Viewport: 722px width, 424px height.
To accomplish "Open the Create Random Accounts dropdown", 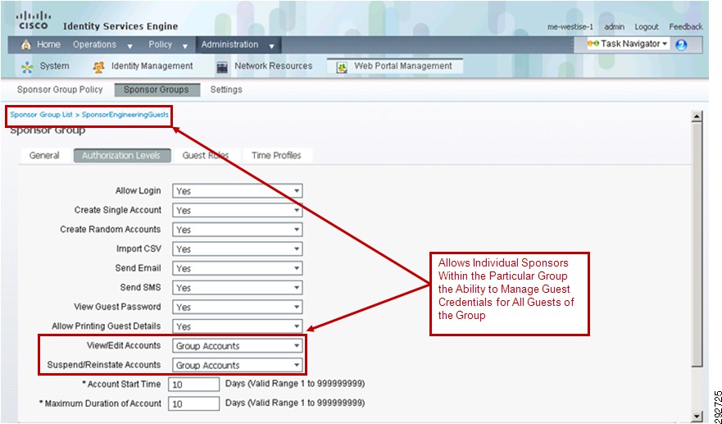I will tap(238, 230).
